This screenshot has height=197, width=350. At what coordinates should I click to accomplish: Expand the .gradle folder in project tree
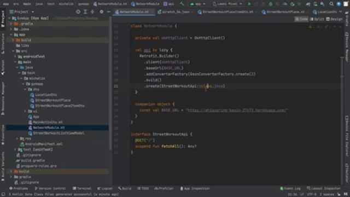[11, 24]
